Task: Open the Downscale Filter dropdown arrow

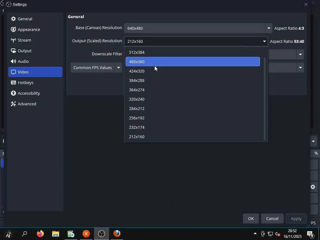Action: [300, 54]
